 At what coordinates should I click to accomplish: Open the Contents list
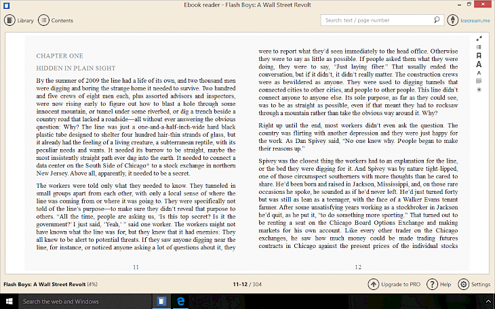56,20
